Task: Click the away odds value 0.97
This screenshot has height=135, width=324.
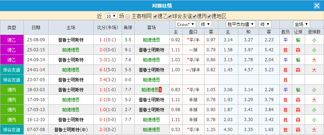Action: click(211, 40)
